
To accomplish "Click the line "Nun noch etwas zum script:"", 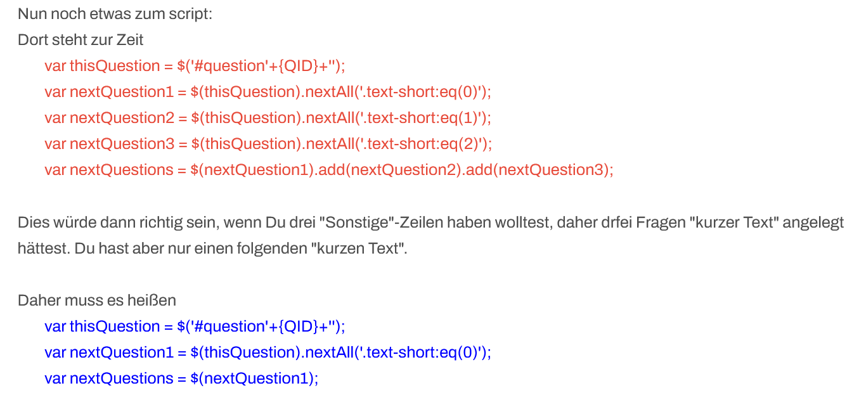I will click(x=115, y=13).
